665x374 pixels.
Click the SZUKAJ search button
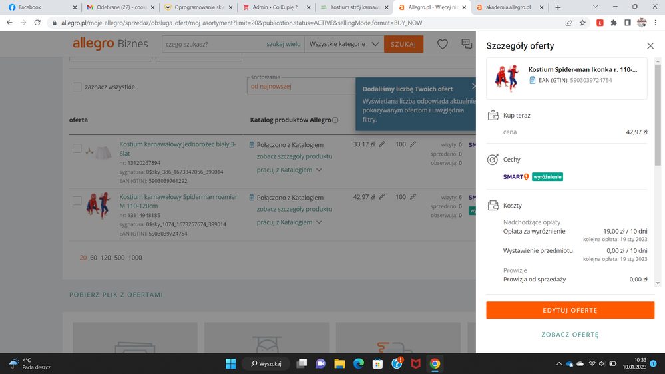click(x=403, y=44)
